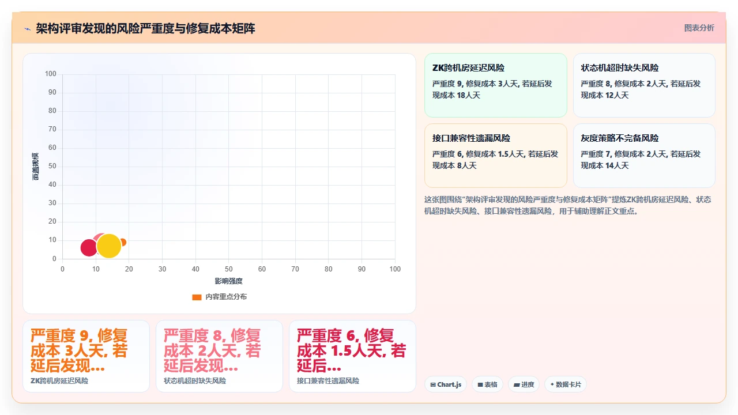Click the 表格 tag
Viewport: 738px width, 415px height.
click(487, 384)
